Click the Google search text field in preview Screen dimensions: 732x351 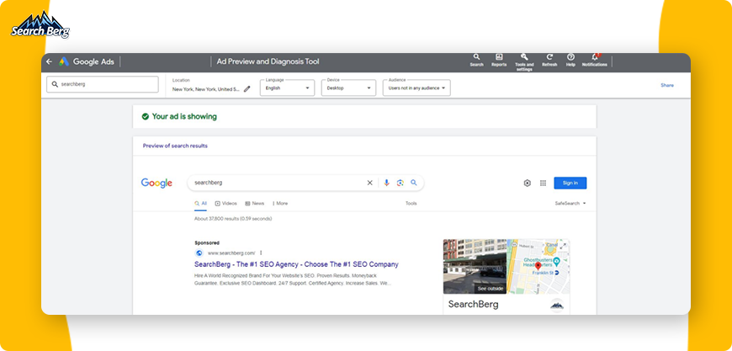point(278,183)
